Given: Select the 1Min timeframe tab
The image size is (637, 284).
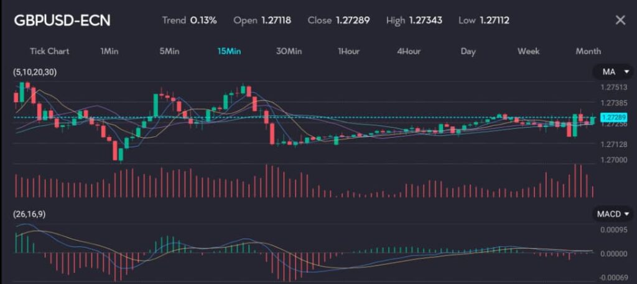Looking at the screenshot, I should point(109,51).
